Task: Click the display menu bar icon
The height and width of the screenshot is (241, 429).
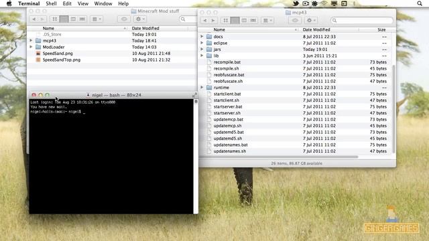Action: click(x=334, y=3)
